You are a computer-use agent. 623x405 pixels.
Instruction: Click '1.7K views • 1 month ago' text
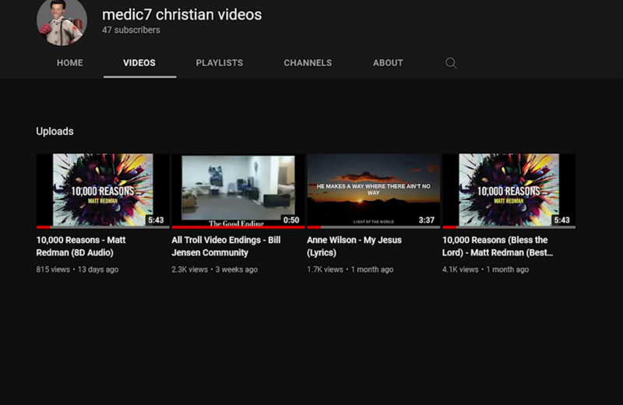[x=350, y=269]
